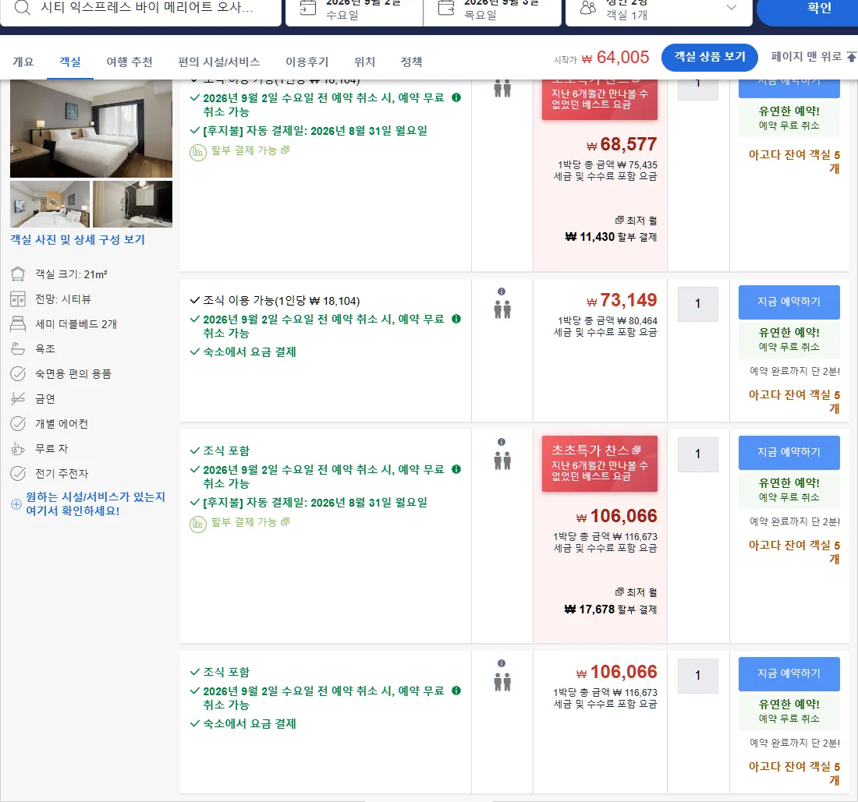
Task: Click 최저 월 ₩17,678 할부 결제 link
Action: click(611, 601)
